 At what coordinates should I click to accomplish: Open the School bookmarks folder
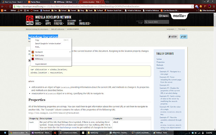click(x=62, y=10)
